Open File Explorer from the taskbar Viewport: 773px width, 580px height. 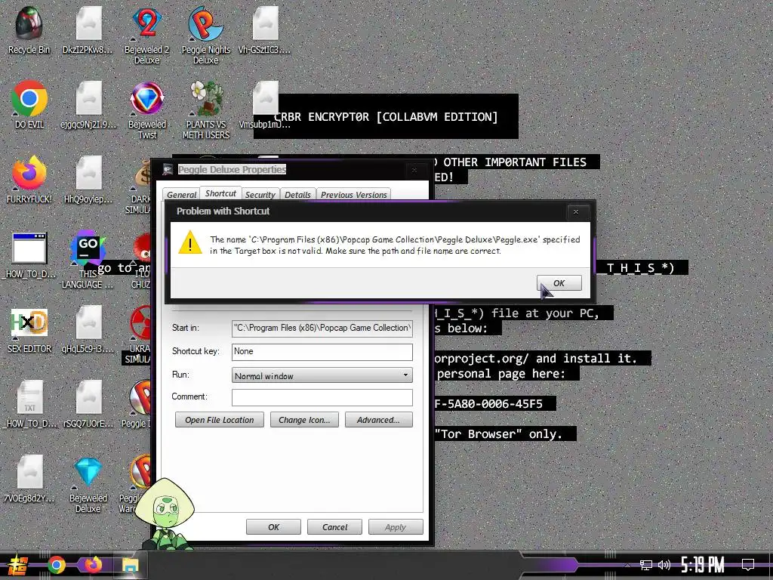(x=131, y=565)
